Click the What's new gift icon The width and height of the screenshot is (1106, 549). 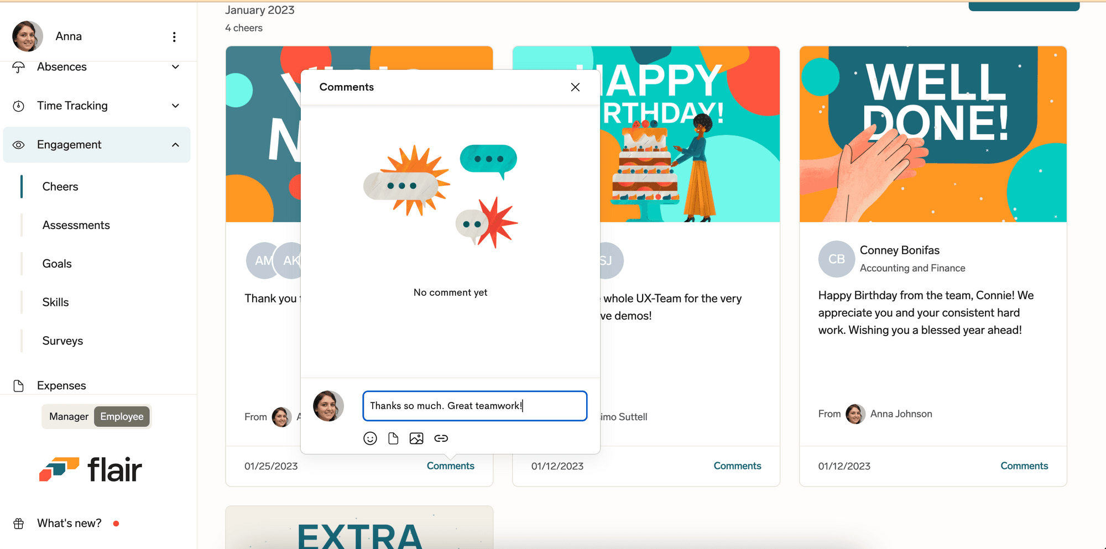[19, 523]
